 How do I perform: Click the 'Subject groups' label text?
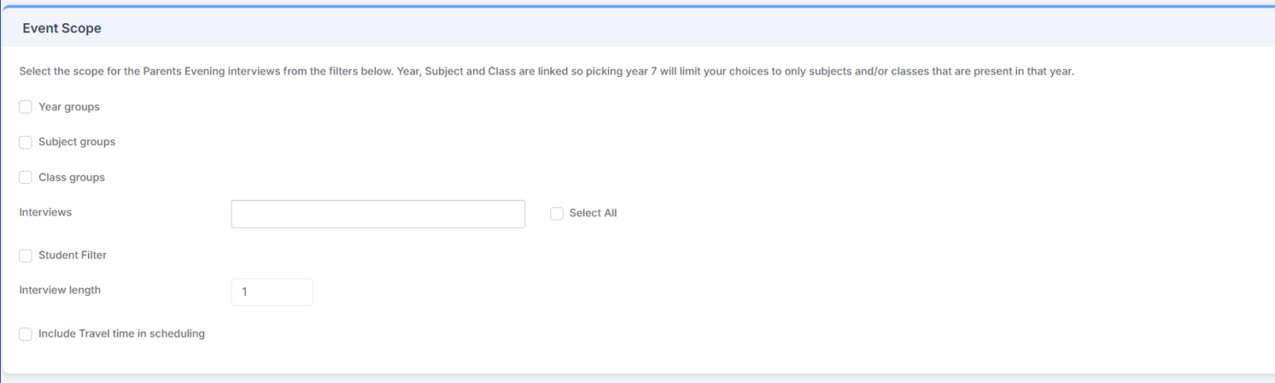point(76,142)
